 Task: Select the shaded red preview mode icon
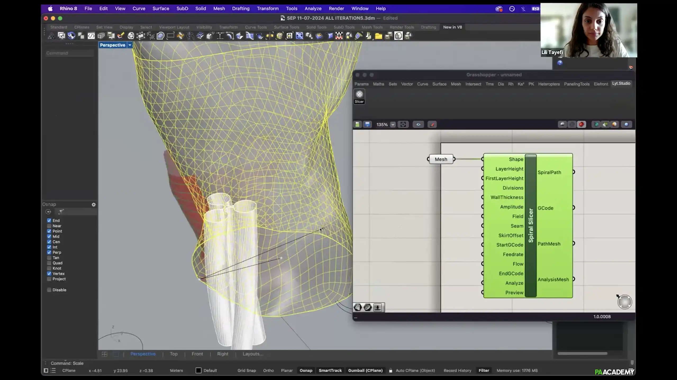(x=581, y=124)
